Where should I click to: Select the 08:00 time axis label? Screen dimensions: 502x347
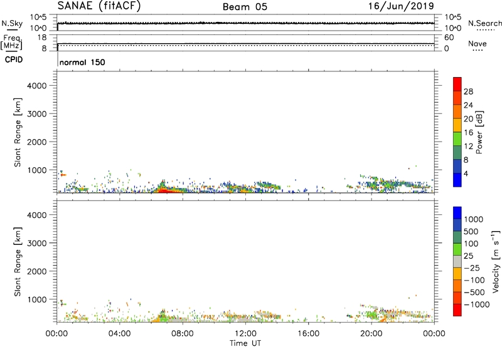pyautogui.click(x=183, y=334)
